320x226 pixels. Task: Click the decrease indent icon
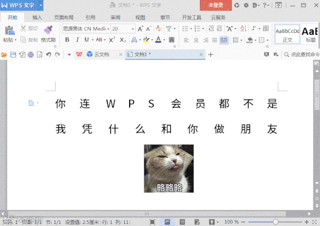pos(211,28)
